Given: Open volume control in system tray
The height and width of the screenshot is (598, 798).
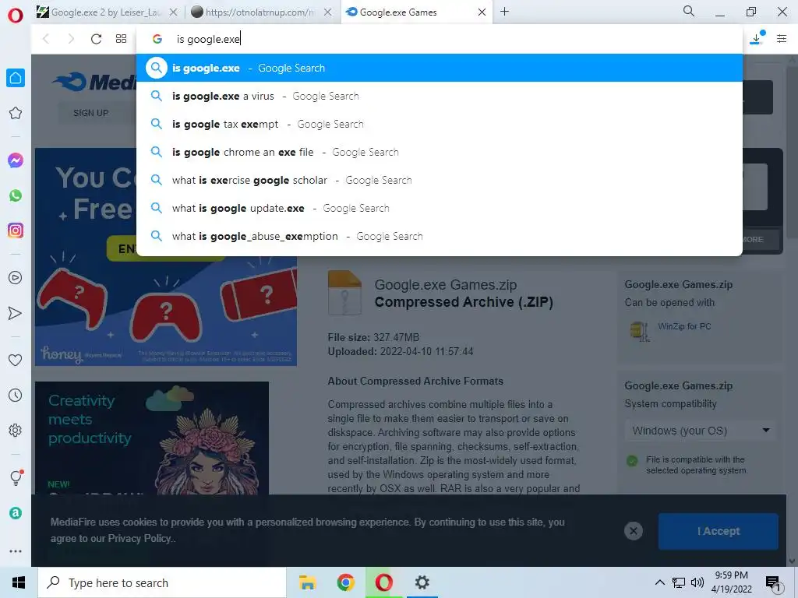Looking at the screenshot, I should [x=697, y=582].
